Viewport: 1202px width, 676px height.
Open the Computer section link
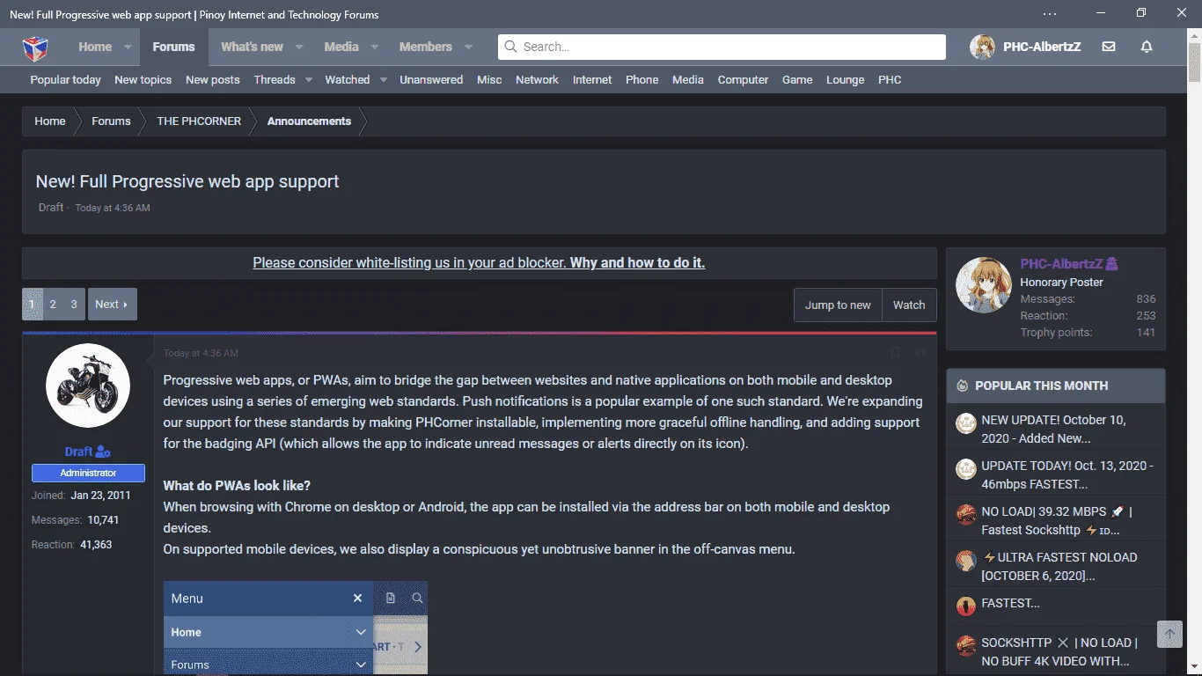743,79
